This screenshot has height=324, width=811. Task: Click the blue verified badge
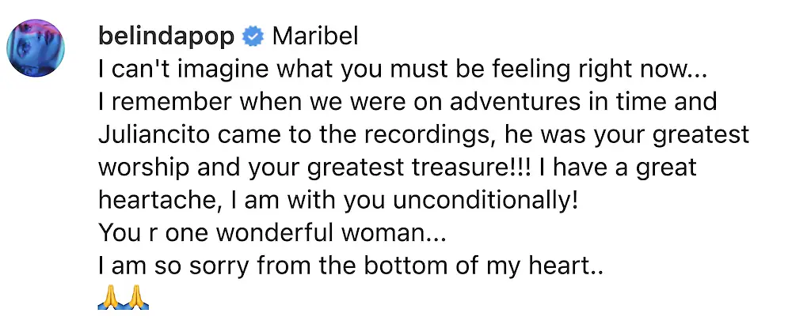(253, 36)
